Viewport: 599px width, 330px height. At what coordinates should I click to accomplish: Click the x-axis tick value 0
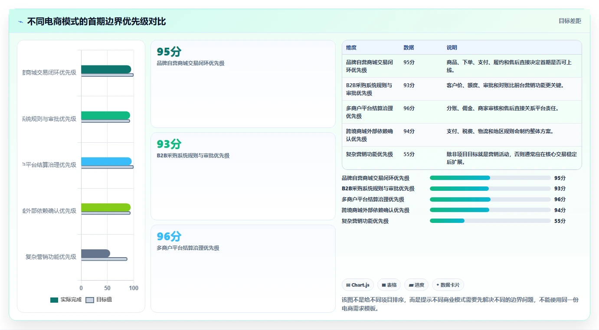(81, 288)
